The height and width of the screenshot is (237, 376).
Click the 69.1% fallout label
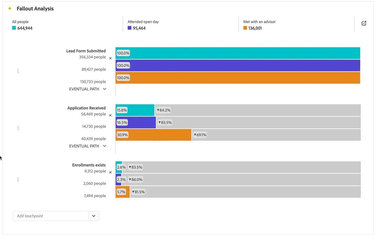(200, 135)
